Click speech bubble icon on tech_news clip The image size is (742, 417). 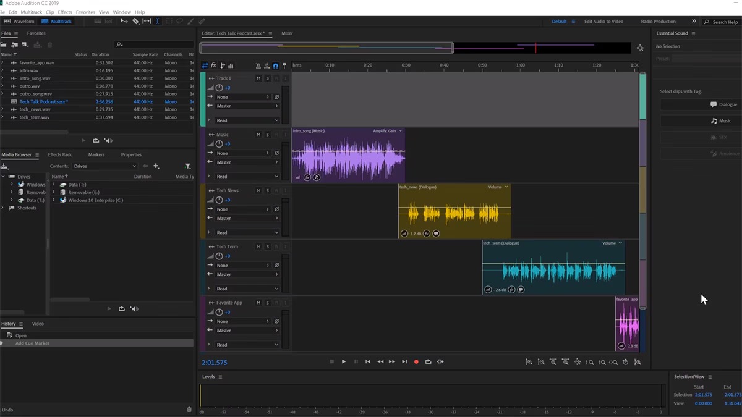437,234
